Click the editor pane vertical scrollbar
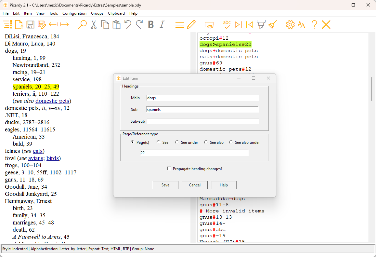 coord(372,89)
